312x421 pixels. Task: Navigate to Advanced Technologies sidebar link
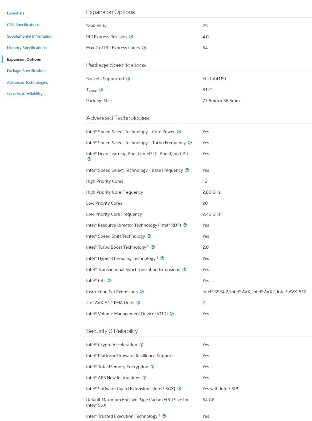pyautogui.click(x=27, y=83)
